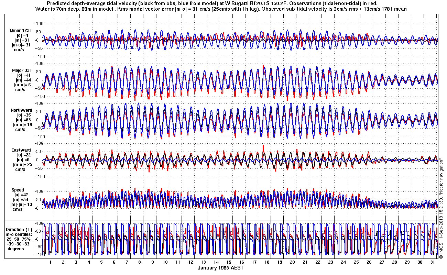This screenshot has height=275, width=447.
Task: Click the '|m-o|= 25' value in the Eastward panel
Action: [x=23, y=165]
